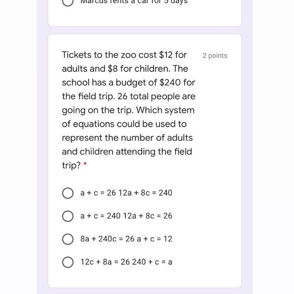This screenshot has height=294, width=294.
Task: Click the "Marcus rents a car" option text
Action: (134, 2)
